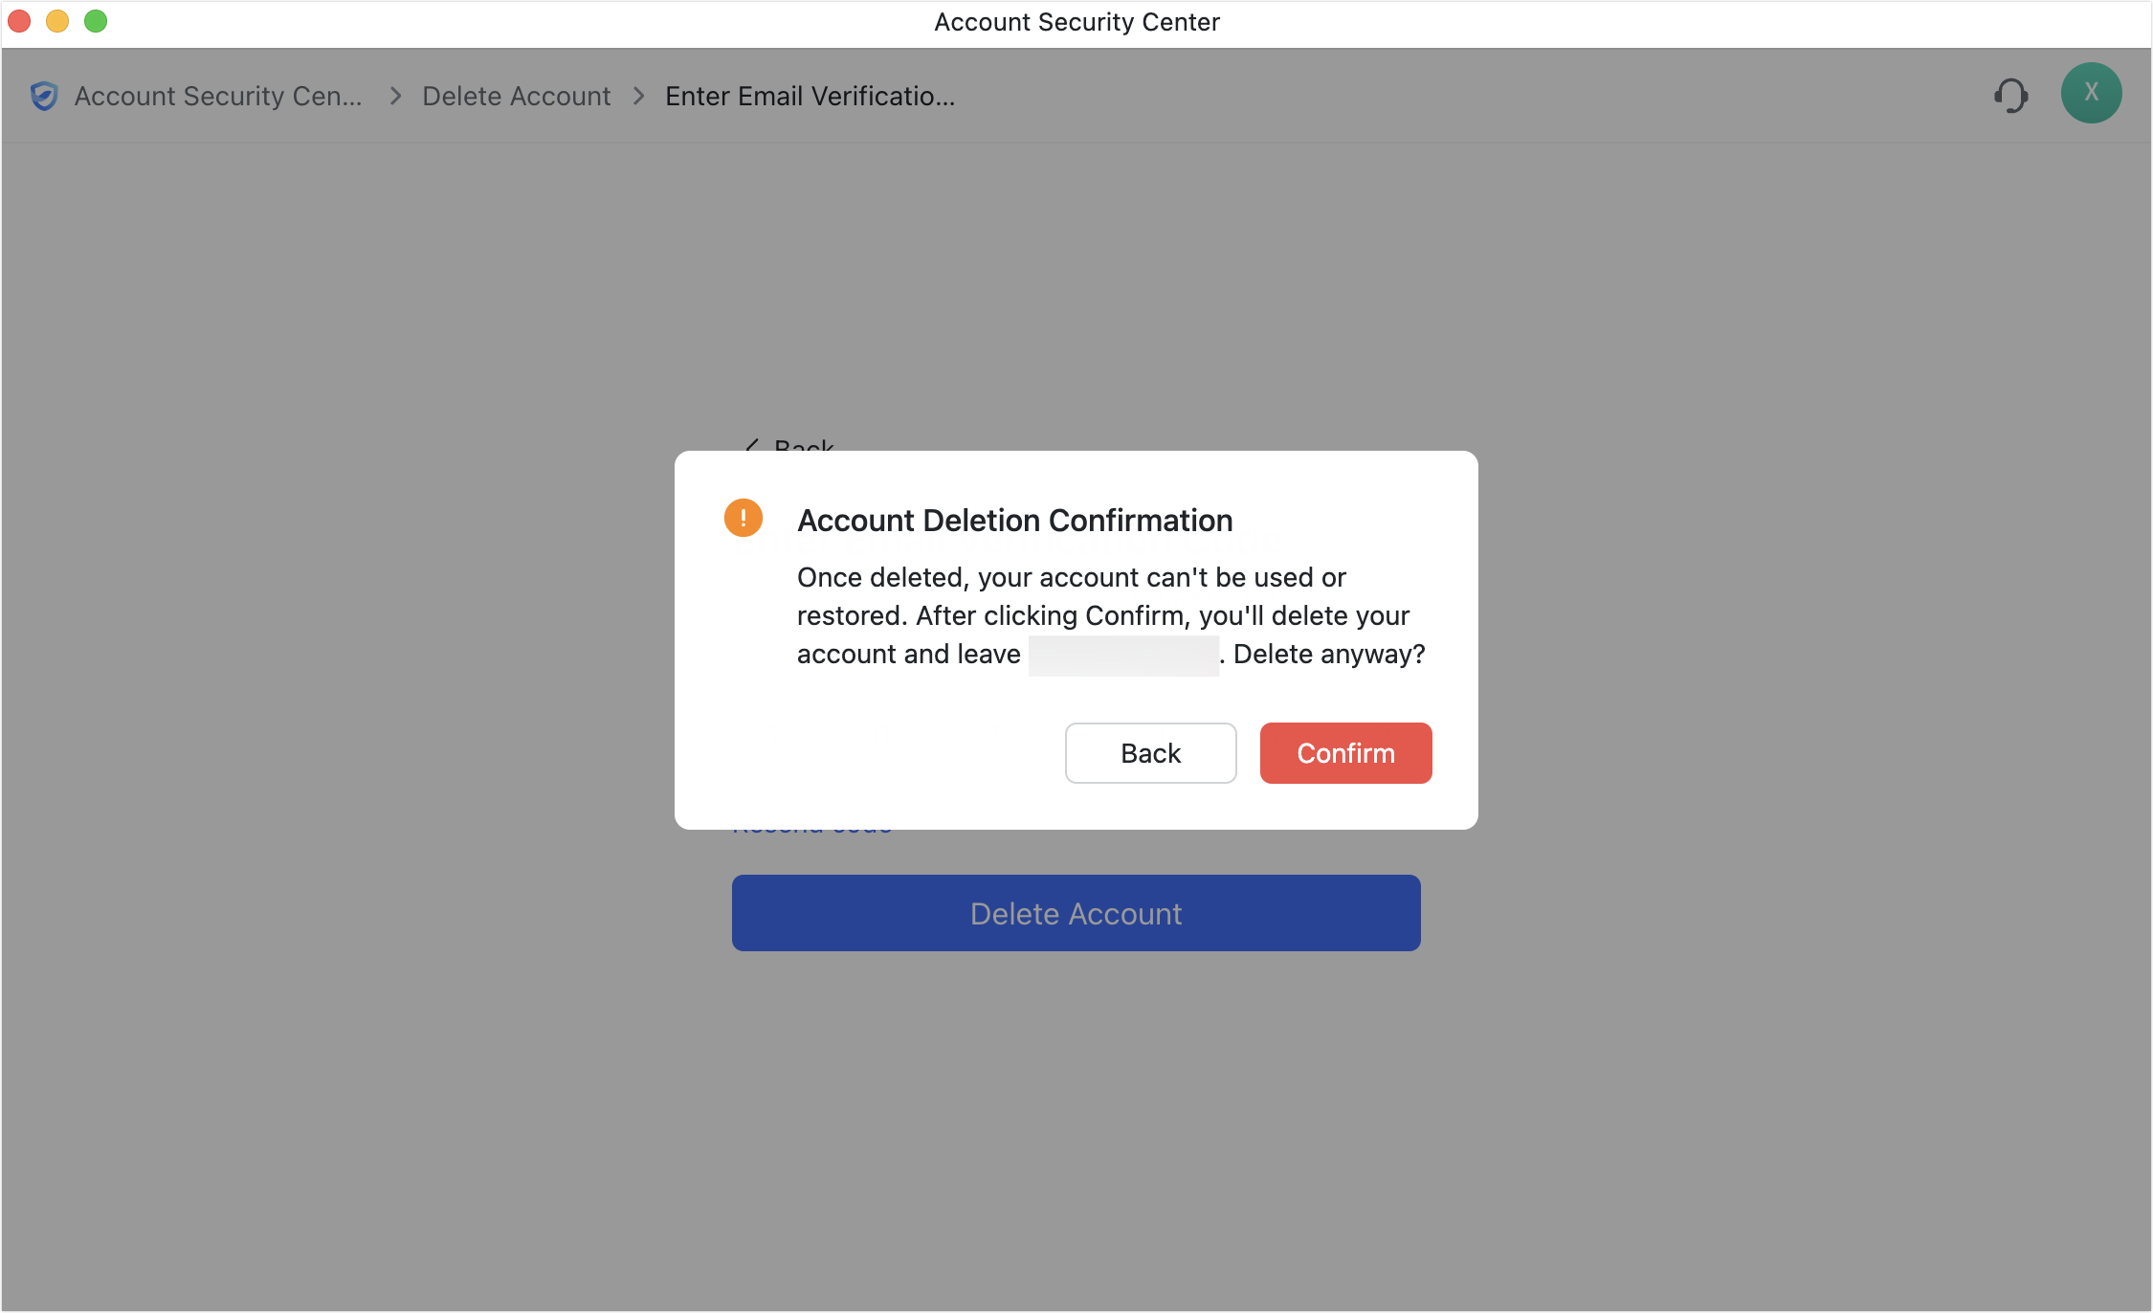The width and height of the screenshot is (2153, 1313).
Task: Confirm the account deletion
Action: click(1345, 753)
